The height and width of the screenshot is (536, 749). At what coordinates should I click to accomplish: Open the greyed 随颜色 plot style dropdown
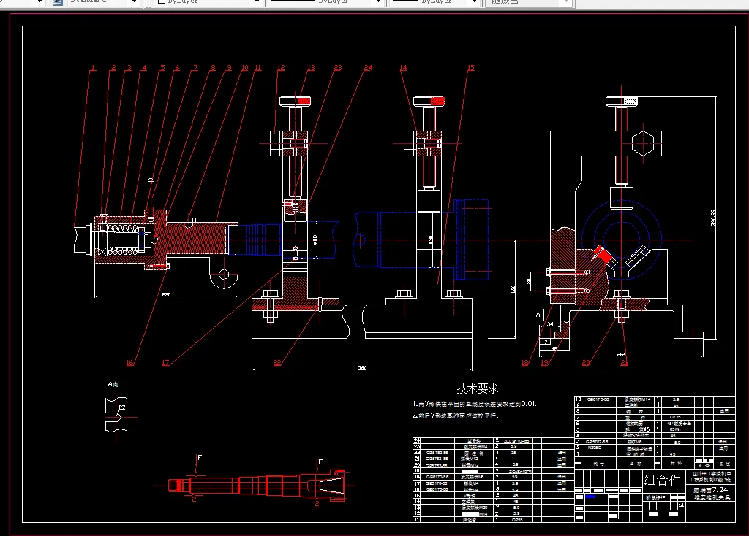click(567, 2)
